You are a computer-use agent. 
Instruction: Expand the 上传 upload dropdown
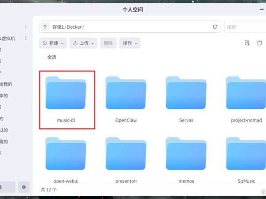[83, 43]
